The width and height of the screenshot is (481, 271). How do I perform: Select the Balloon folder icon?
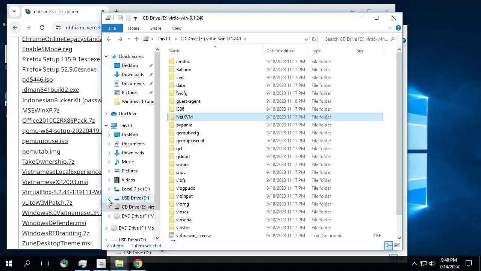(172, 70)
